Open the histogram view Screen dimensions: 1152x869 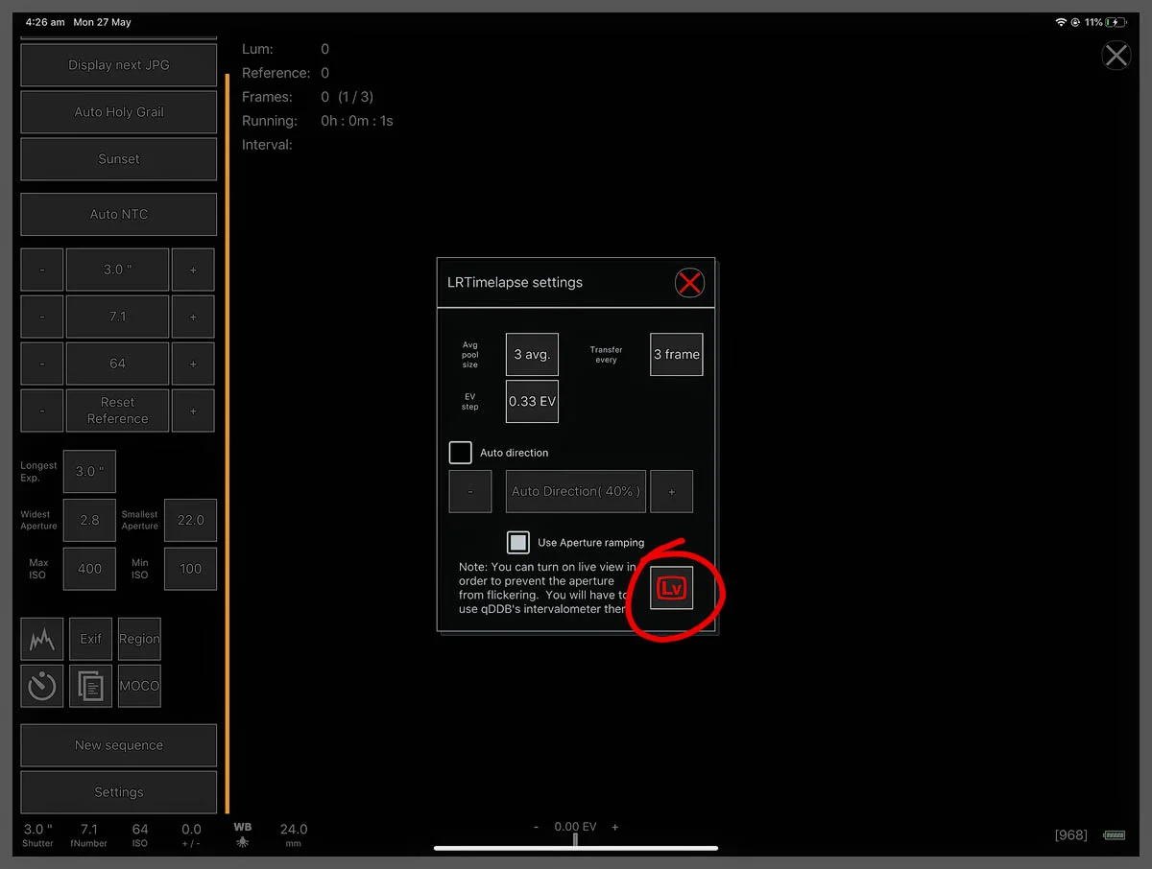(x=42, y=639)
